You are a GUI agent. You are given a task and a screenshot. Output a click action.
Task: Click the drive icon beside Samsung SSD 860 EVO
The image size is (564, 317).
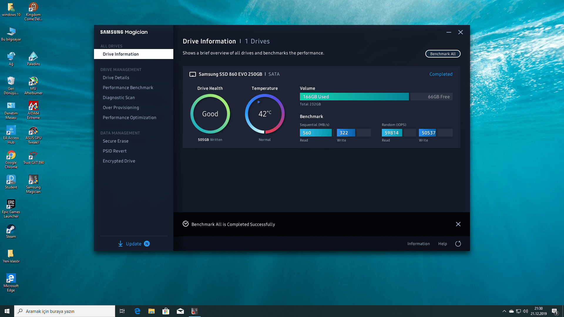pyautogui.click(x=193, y=74)
